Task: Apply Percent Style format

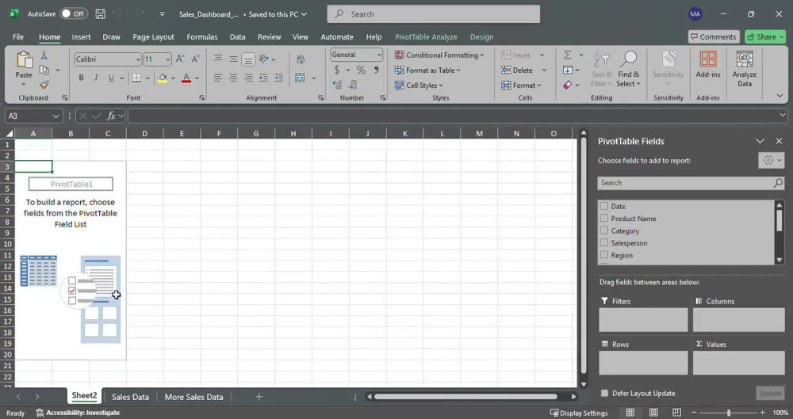Action: 361,70
